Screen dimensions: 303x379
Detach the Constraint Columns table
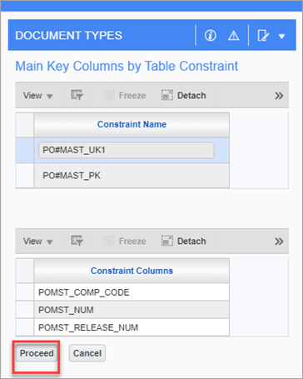(x=184, y=241)
